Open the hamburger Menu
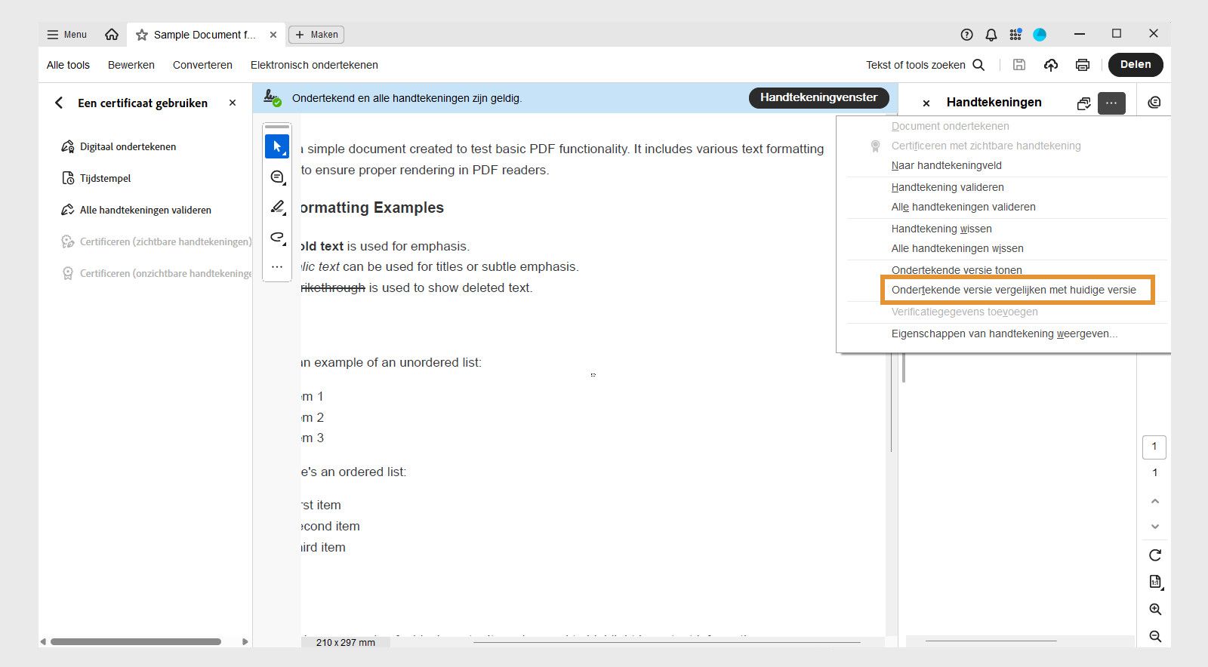This screenshot has height=667, width=1208. click(x=66, y=35)
